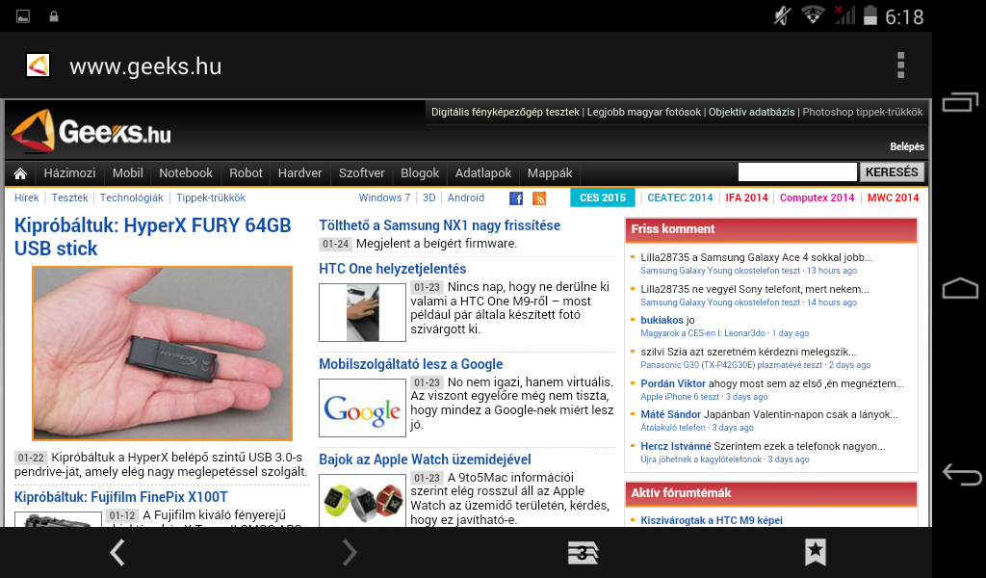Open the IFA 2014 event link
Screen dimensions: 986x578
pyautogui.click(x=746, y=197)
